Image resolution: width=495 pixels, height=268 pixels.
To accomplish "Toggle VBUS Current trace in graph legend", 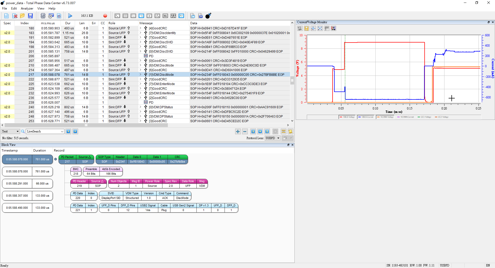I will pyautogui.click(x=366, y=117).
